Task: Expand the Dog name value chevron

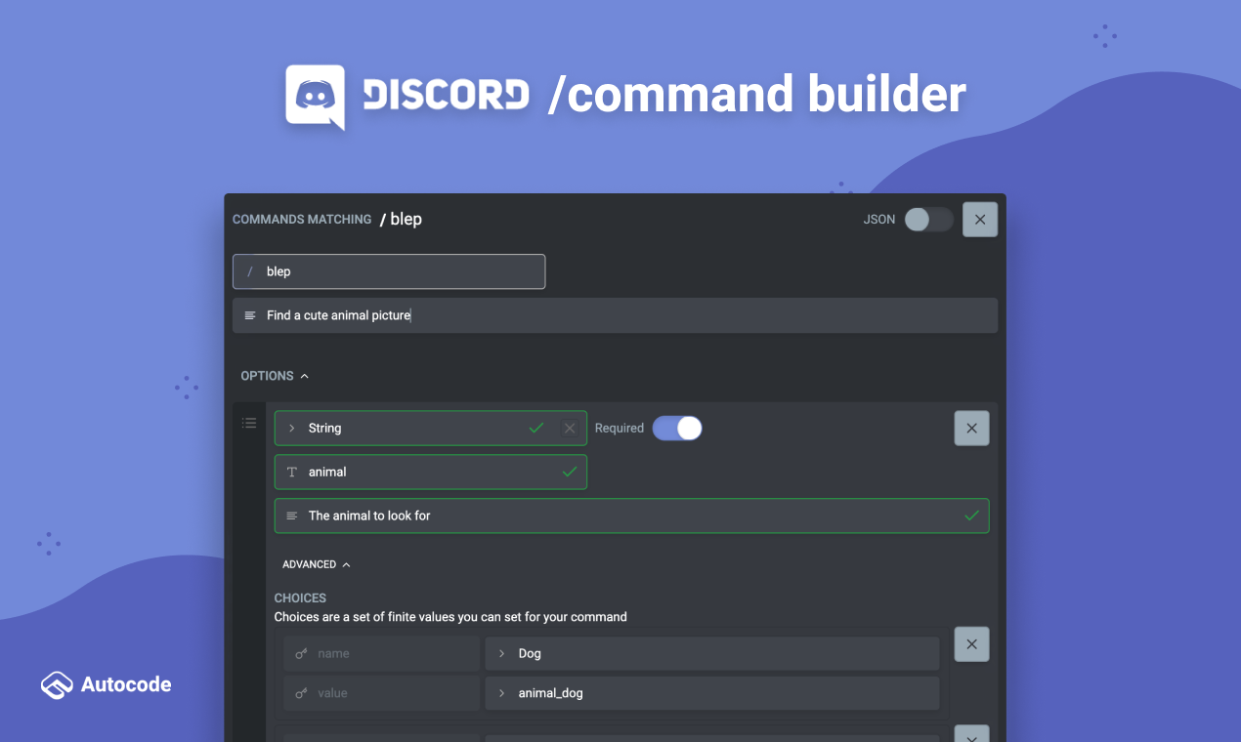Action: pos(501,653)
